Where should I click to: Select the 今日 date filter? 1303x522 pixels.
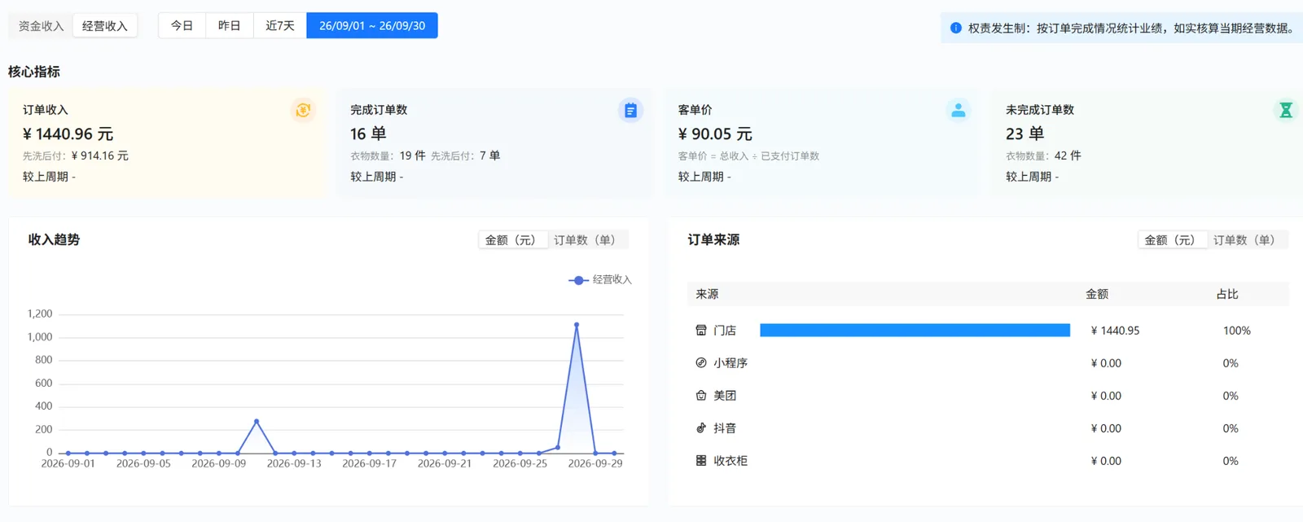pyautogui.click(x=182, y=26)
